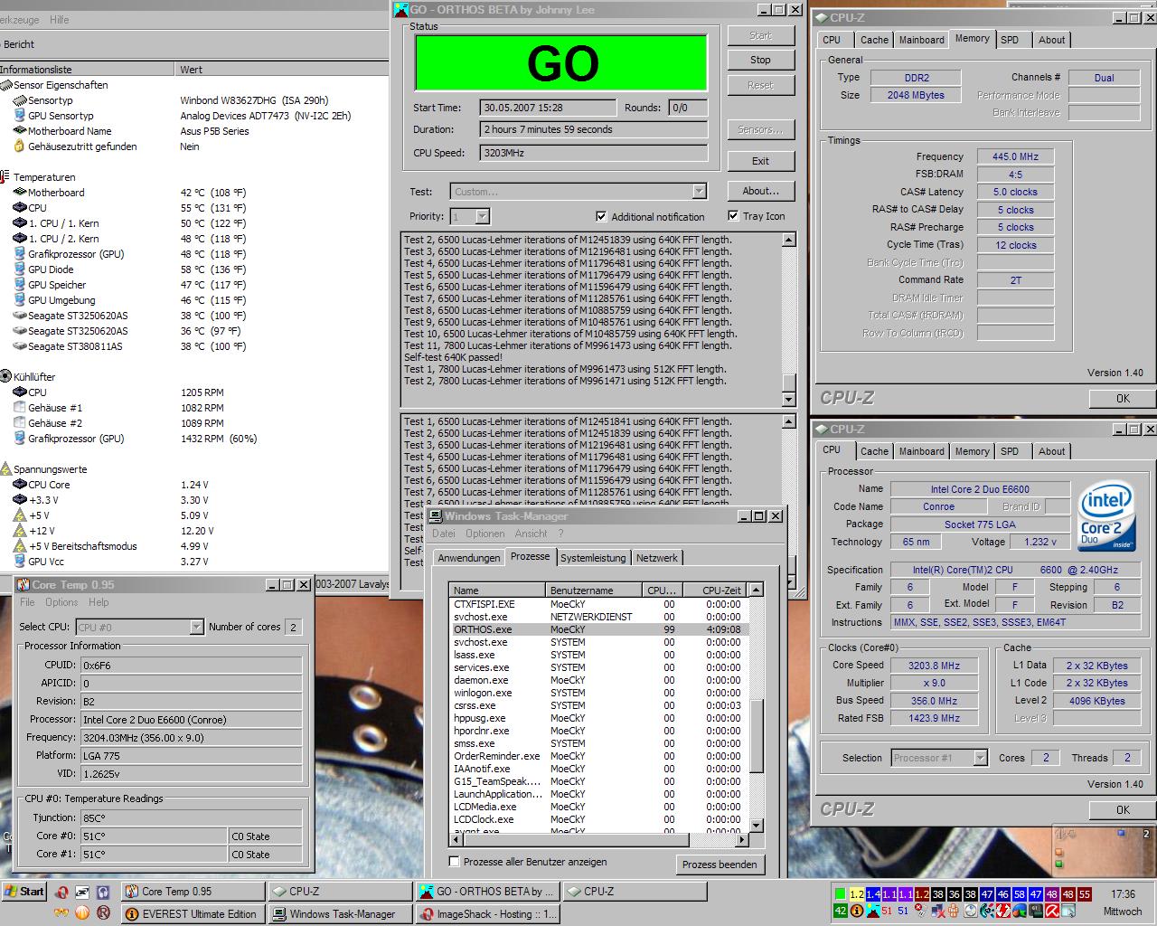Select the Sensor Eigenschaften group
The height and width of the screenshot is (926, 1157).
(x=60, y=85)
